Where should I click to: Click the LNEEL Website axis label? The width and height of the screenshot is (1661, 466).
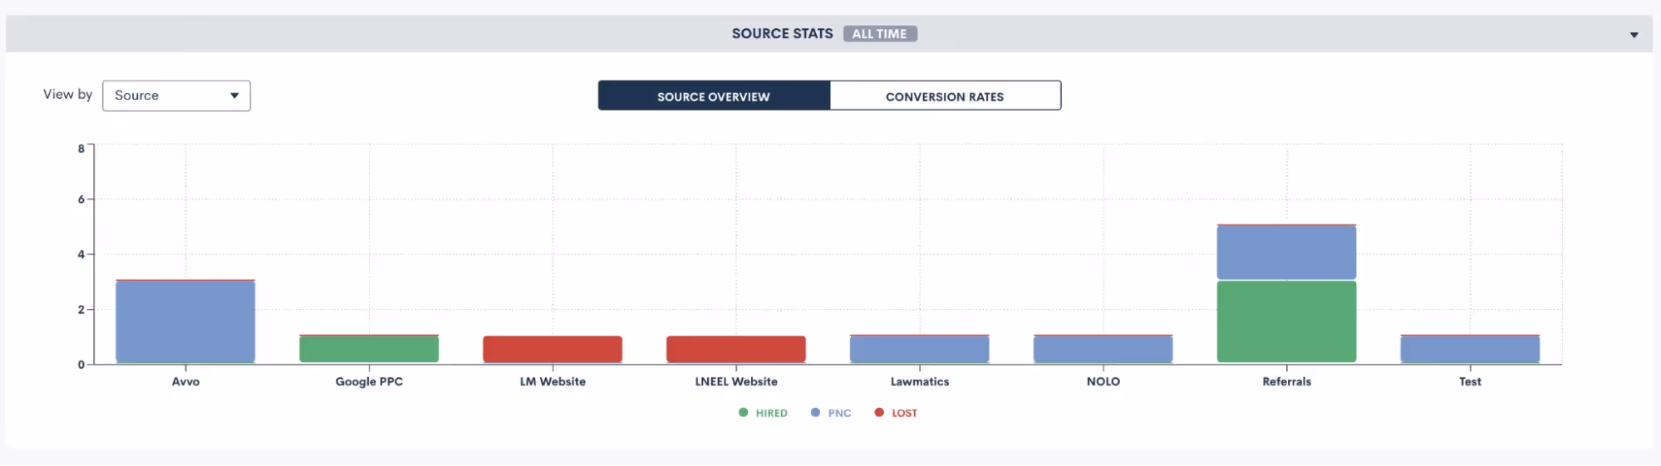[x=736, y=381]
